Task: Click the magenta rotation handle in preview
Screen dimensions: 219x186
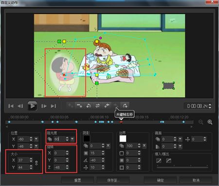Action: pos(101,38)
